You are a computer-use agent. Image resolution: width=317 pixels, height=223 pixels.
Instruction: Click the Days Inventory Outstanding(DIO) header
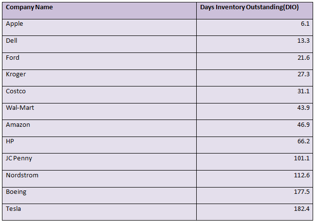tap(255, 11)
